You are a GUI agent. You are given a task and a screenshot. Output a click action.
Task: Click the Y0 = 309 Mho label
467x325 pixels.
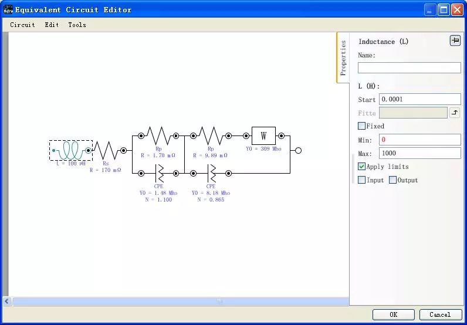pyautogui.click(x=263, y=148)
